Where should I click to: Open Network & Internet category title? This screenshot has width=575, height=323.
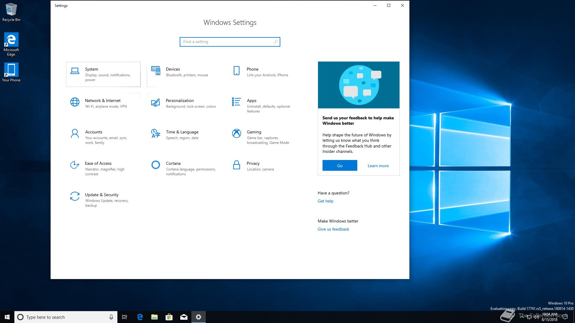[x=103, y=100]
